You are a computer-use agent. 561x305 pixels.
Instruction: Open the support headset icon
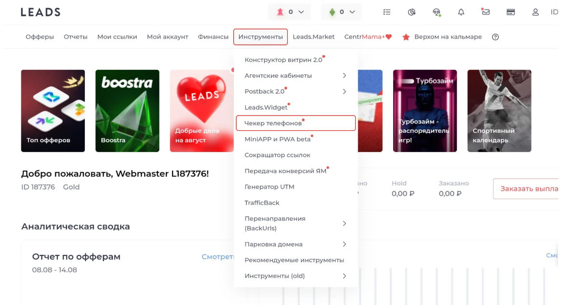point(437,12)
